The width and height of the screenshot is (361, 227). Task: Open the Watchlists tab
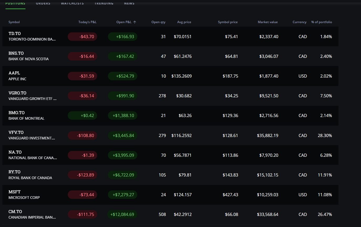pos(72,3)
